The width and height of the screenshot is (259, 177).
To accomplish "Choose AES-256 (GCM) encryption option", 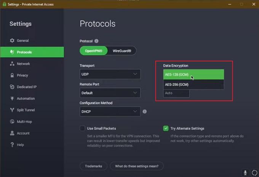I will [x=193, y=85].
